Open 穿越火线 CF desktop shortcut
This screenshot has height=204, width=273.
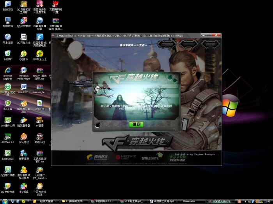pyautogui.click(x=40, y=138)
